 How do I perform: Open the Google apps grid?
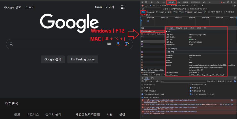click(123, 7)
